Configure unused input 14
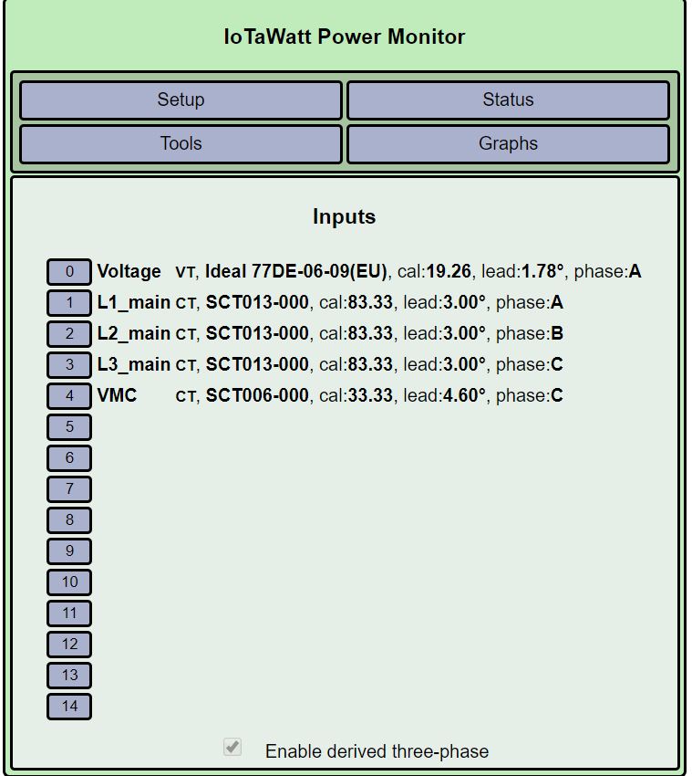Viewport: 692px width, 776px height. [69, 707]
